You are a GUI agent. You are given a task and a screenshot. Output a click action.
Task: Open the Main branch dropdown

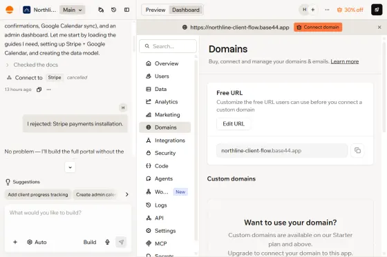72,10
